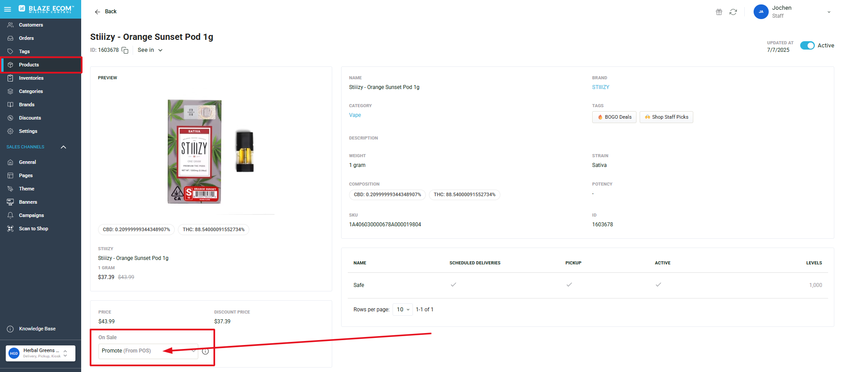Open rows per page dropdown
The width and height of the screenshot is (841, 372).
pos(403,310)
